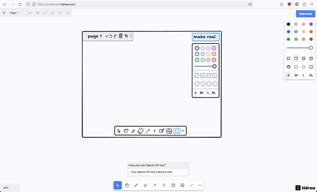Pick the orange color swatch in style panel
Viewport: 317px width, 192px height.
[311, 32]
